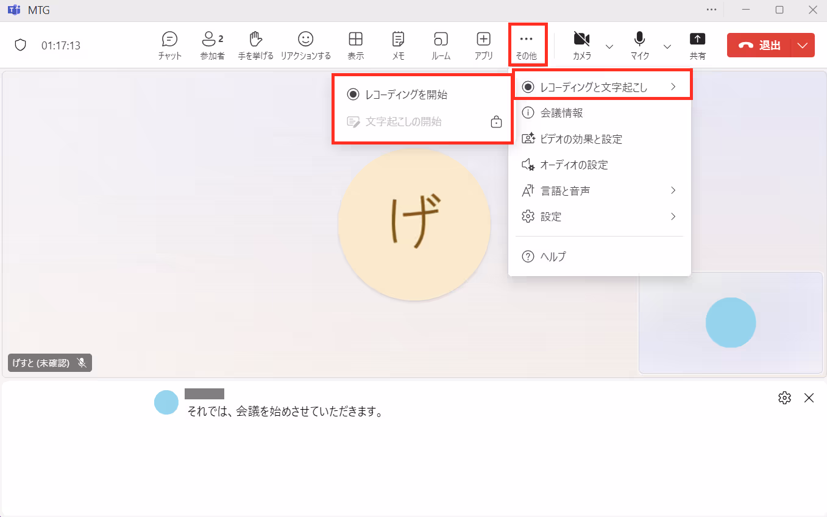Open meeting メモ notes

pyautogui.click(x=398, y=46)
